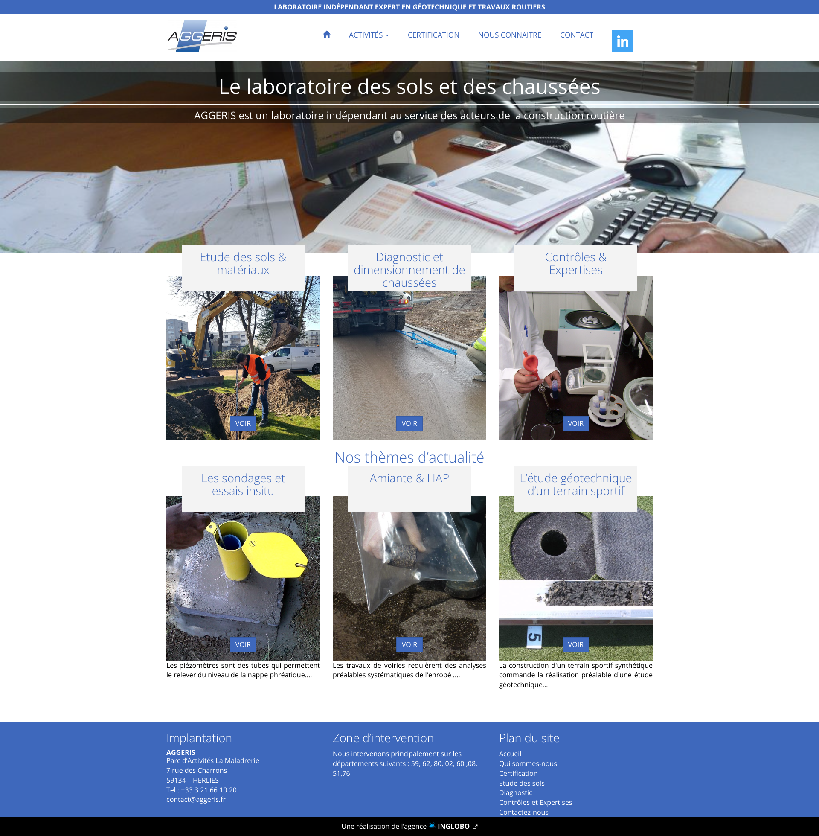Open Les sondages et essais insitu title
The width and height of the screenshot is (819, 836).
[243, 484]
